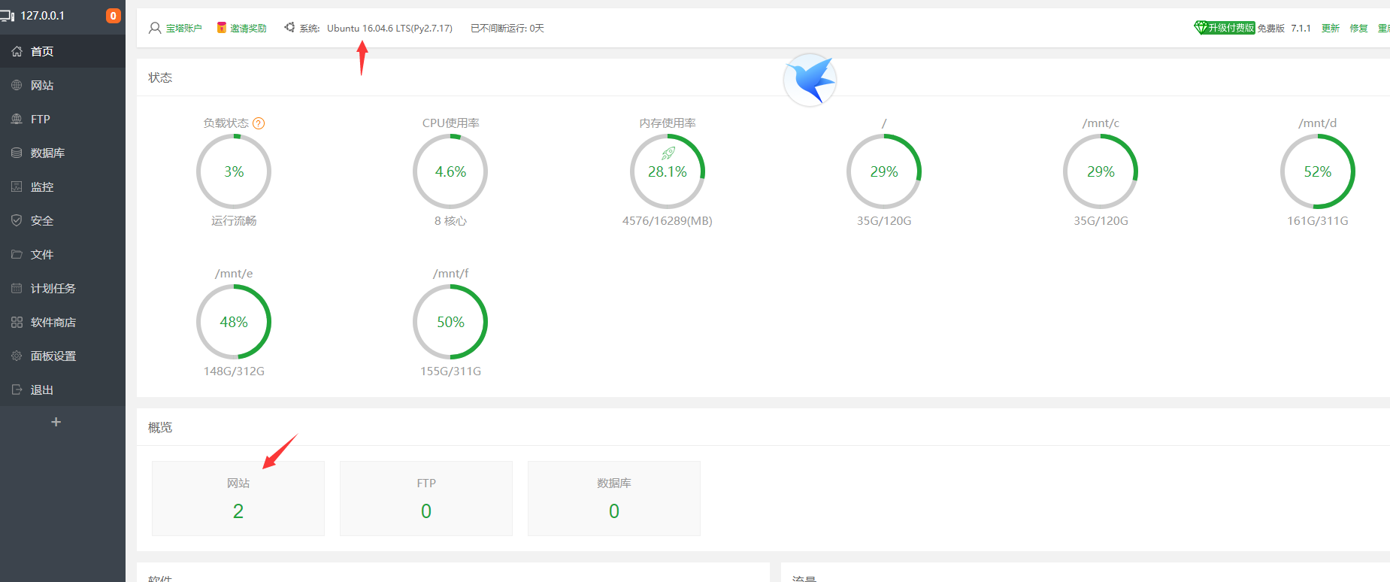Click the /mnt/d 52% disk gauge
The height and width of the screenshot is (582, 1390).
pyautogui.click(x=1318, y=171)
